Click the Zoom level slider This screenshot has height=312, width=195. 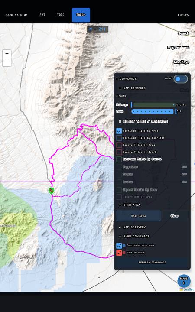point(154,111)
